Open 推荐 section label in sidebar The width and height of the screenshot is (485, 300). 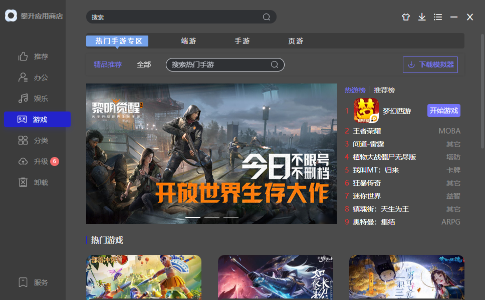point(41,56)
